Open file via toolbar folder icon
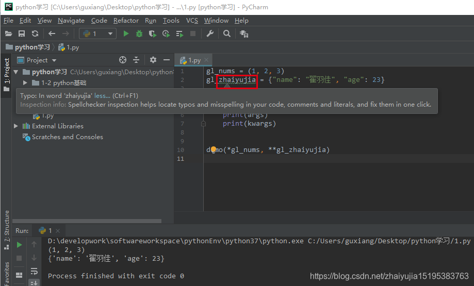This screenshot has width=474, height=286. [8, 33]
